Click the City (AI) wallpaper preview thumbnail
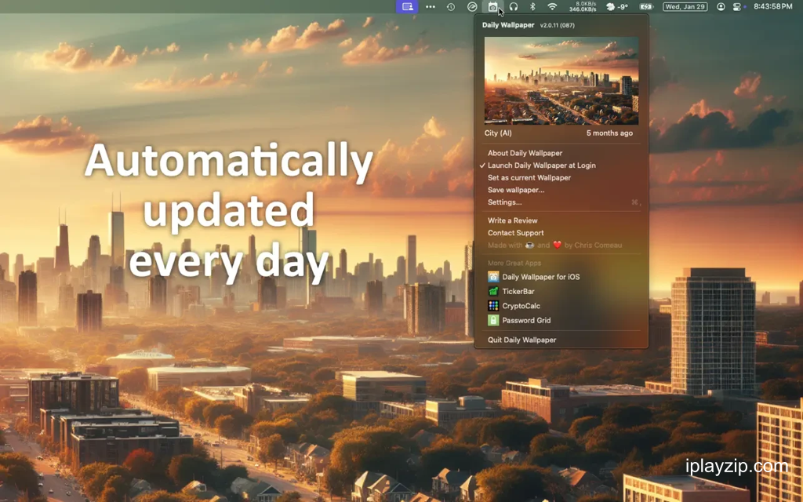The width and height of the screenshot is (803, 502). tap(561, 81)
